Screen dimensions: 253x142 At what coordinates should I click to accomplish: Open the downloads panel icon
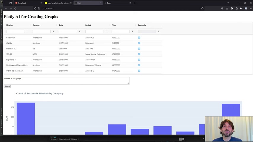tap(227, 9)
